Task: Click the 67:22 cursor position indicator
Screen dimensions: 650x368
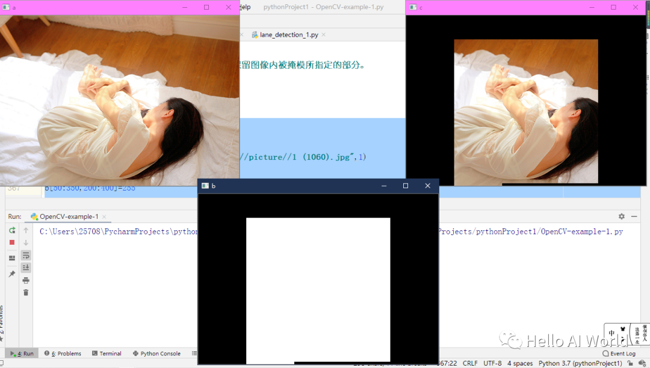Action: [448, 363]
